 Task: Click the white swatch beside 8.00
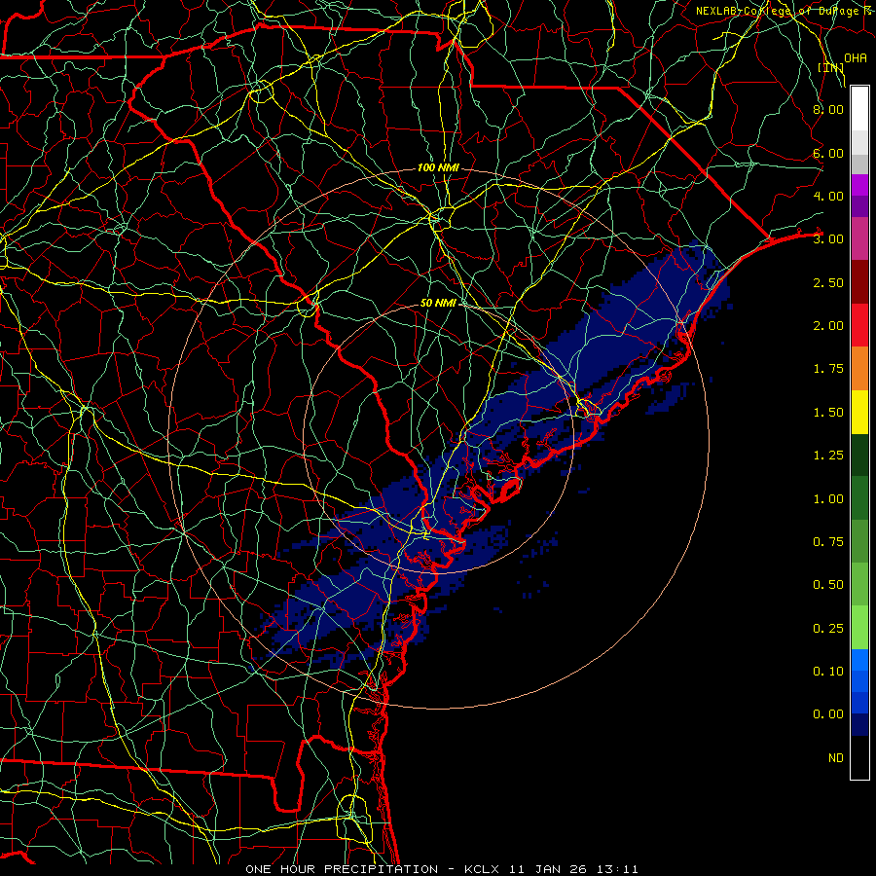click(859, 109)
